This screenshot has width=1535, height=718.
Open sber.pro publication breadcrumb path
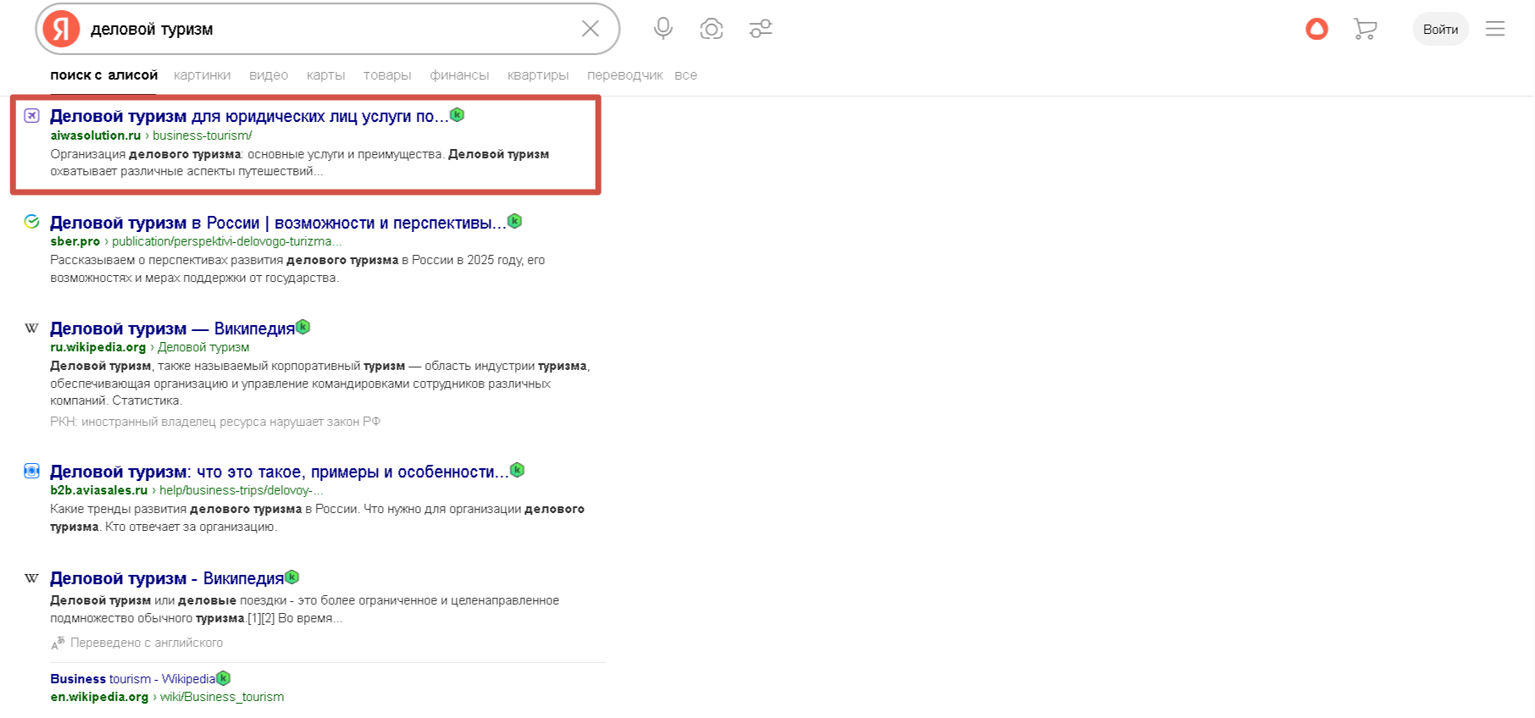(x=227, y=241)
